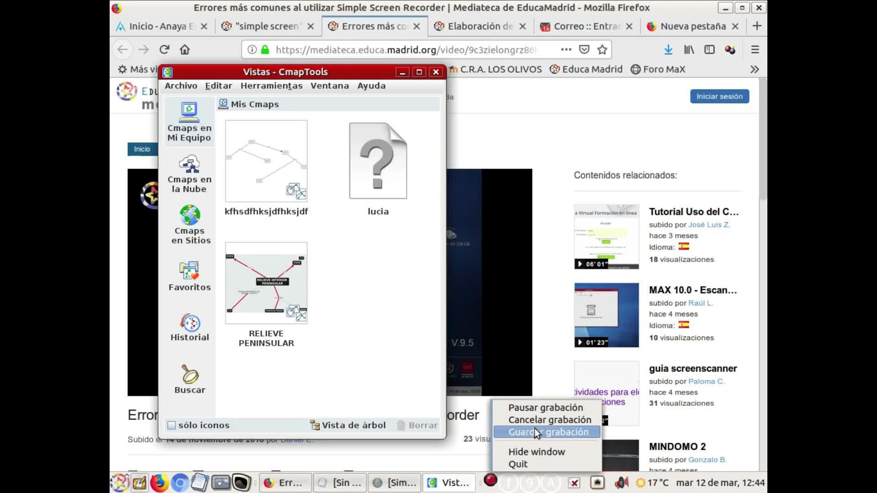Click the red recording tray icon
Viewport: 877px width, 493px height.
[490, 481]
